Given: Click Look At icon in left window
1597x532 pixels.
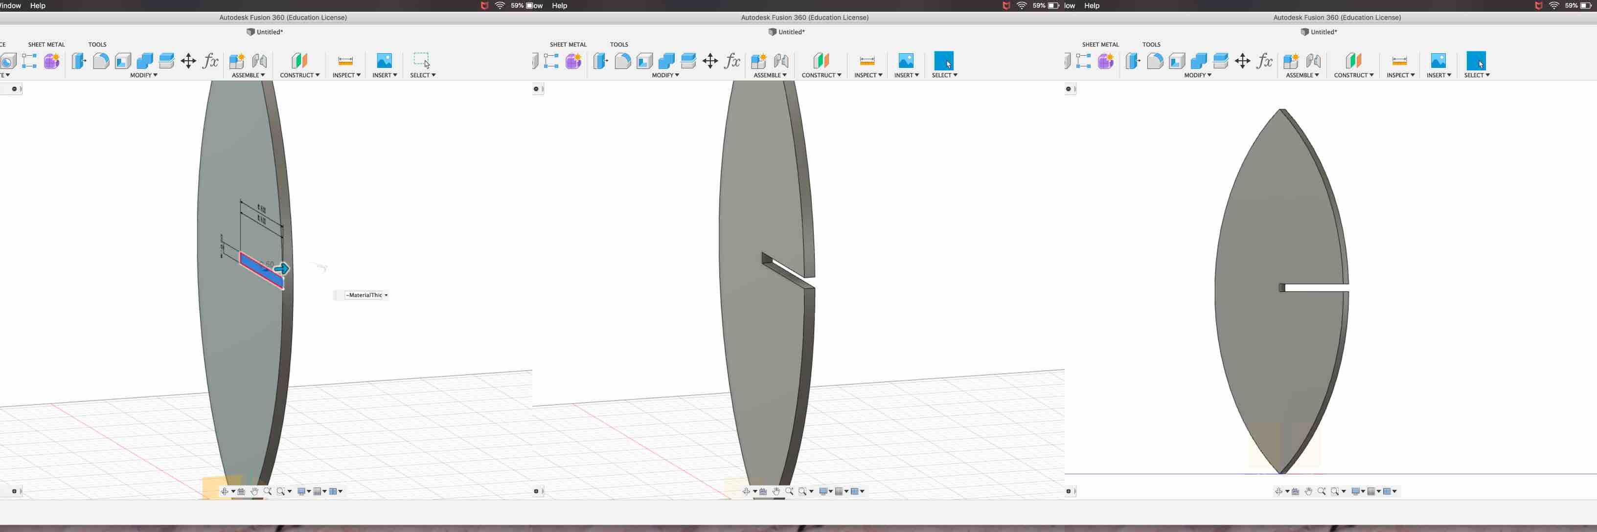Looking at the screenshot, I should pos(241,491).
